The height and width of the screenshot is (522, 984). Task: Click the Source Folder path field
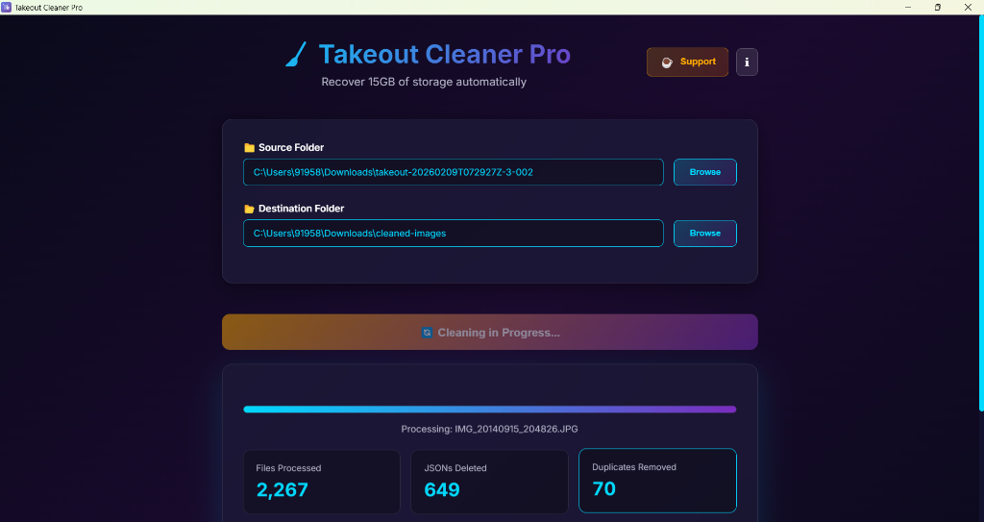tap(454, 172)
